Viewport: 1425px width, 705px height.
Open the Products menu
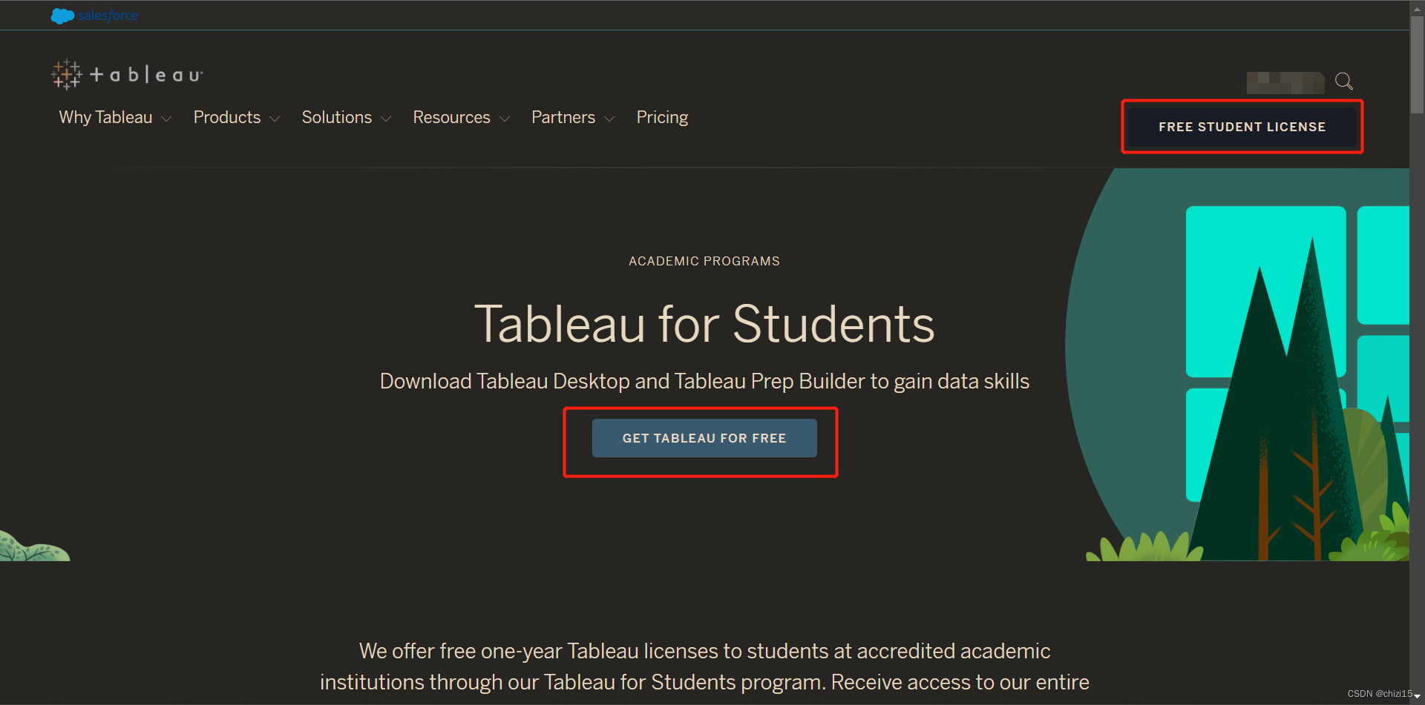tap(227, 117)
